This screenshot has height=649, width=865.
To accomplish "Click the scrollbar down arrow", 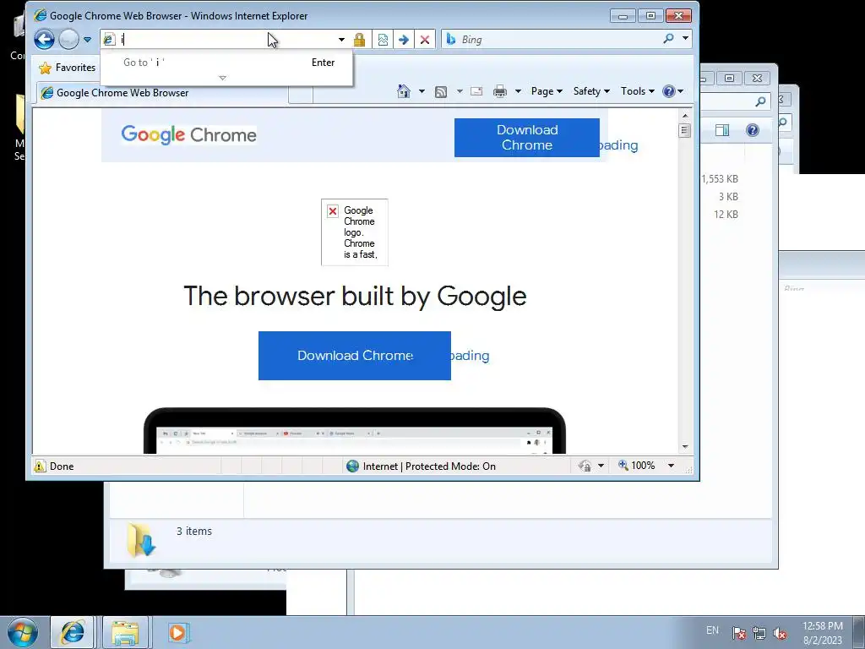I will pyautogui.click(x=685, y=446).
